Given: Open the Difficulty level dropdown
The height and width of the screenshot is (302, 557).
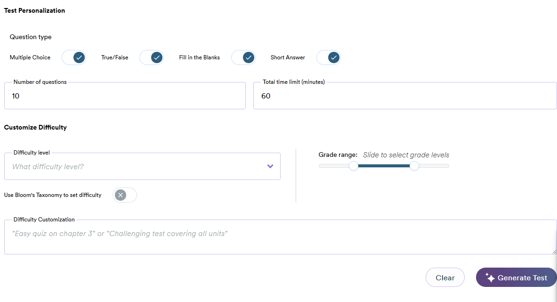Looking at the screenshot, I should 141,166.
